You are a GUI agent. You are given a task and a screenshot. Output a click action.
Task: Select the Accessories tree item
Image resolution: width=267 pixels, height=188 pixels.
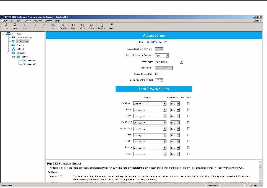coord(22,41)
